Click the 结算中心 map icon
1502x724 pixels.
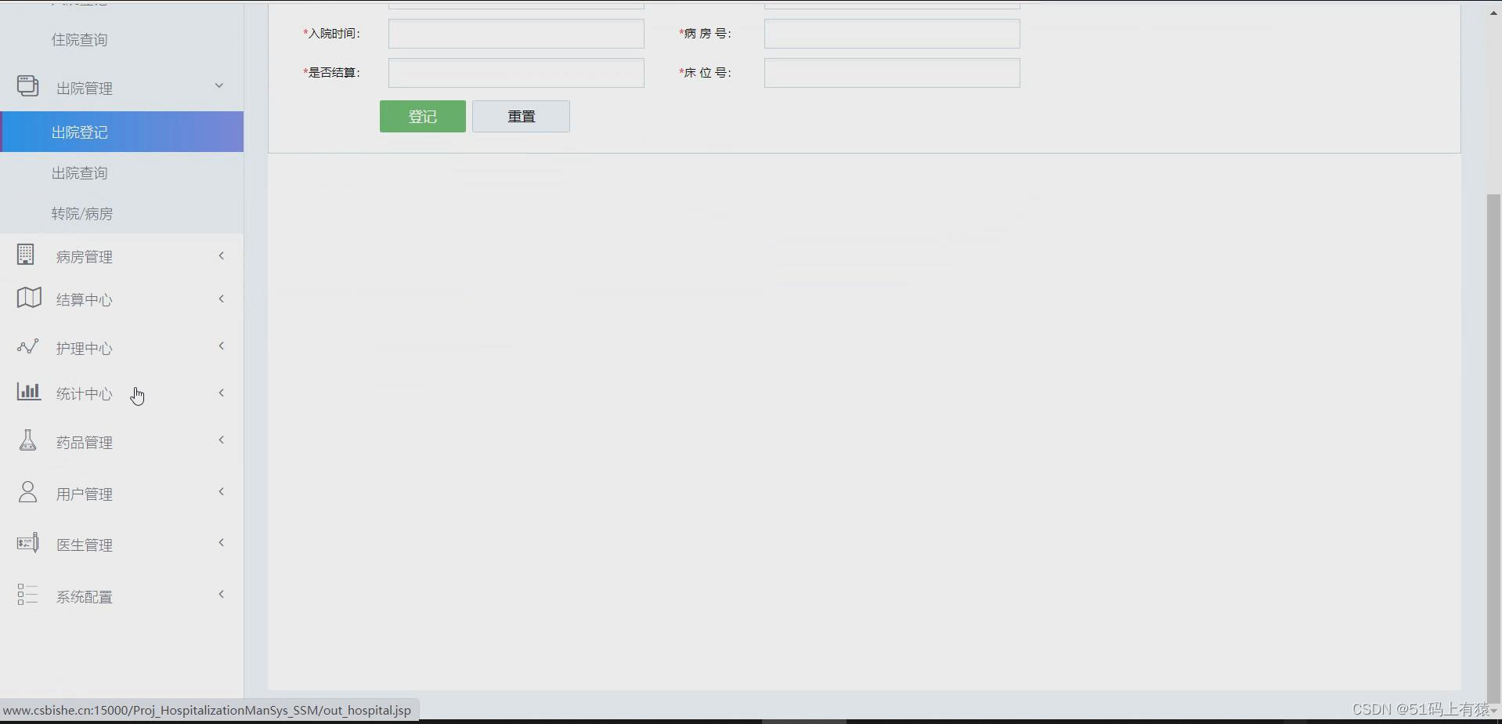tap(29, 298)
